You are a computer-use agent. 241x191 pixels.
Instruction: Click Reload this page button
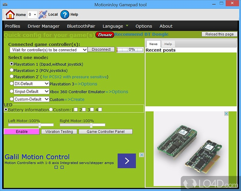(x=220, y=34)
